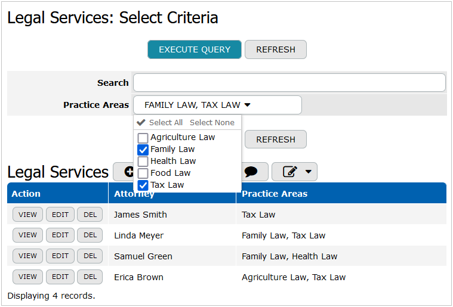Delete the Linda Meyer record
Viewport: 453px width, 307px height.
pyautogui.click(x=90, y=235)
